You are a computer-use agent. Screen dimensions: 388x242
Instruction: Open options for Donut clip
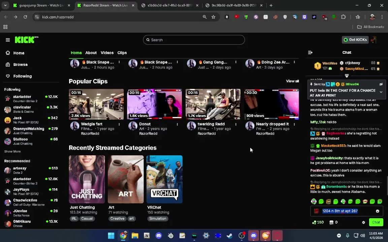click(177, 124)
